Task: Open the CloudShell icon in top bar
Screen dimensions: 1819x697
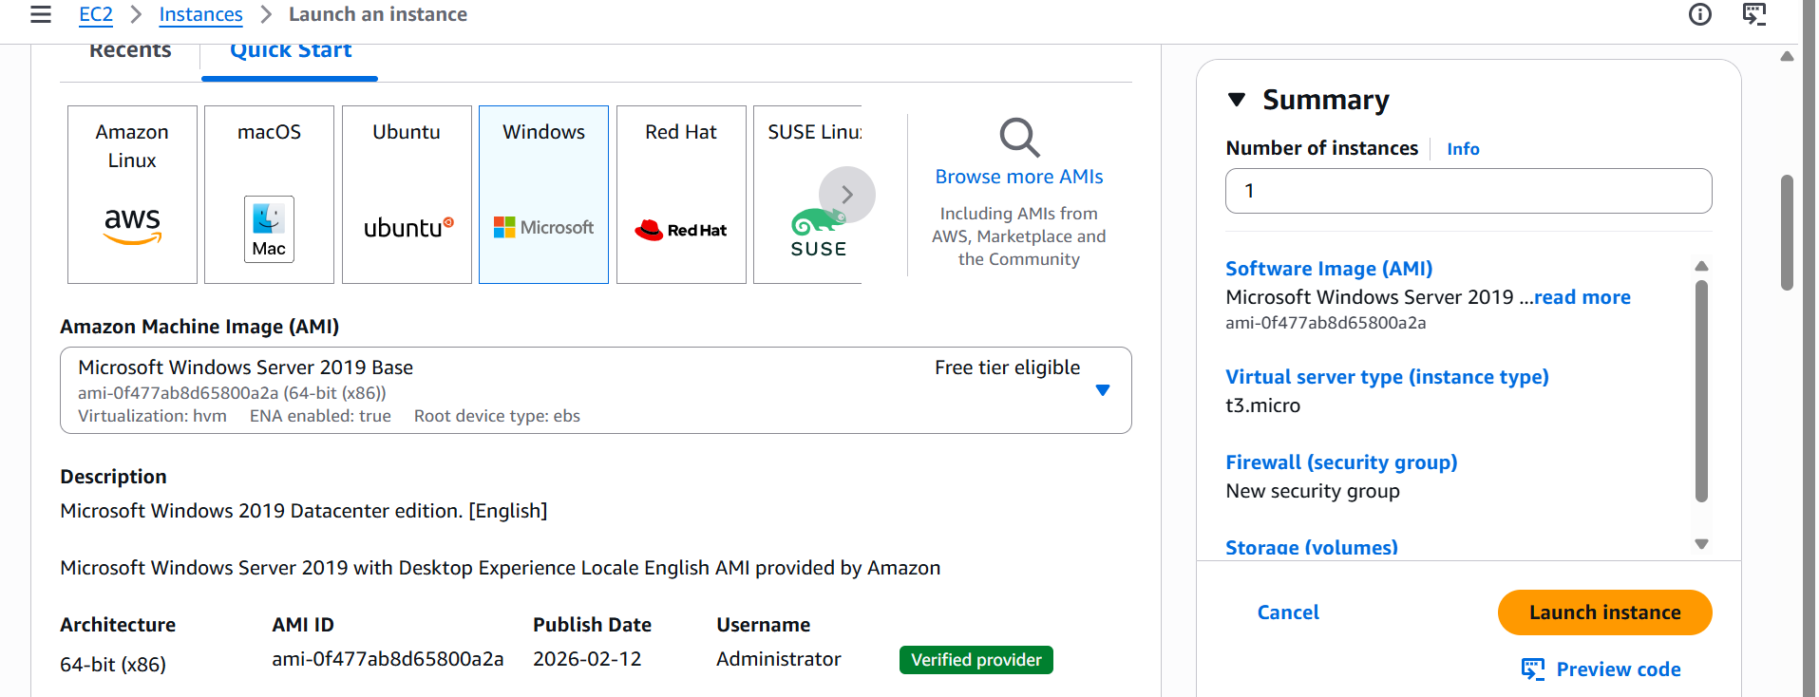Action: click(x=1753, y=14)
